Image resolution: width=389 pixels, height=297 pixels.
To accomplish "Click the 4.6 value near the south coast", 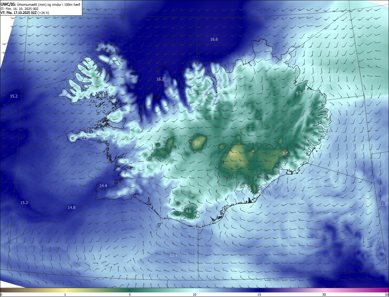I will (x=188, y=211).
